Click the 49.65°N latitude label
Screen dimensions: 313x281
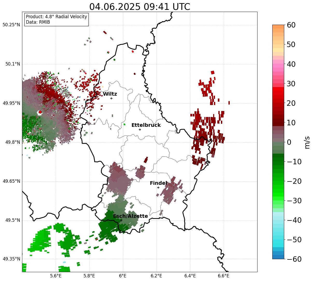point(11,181)
